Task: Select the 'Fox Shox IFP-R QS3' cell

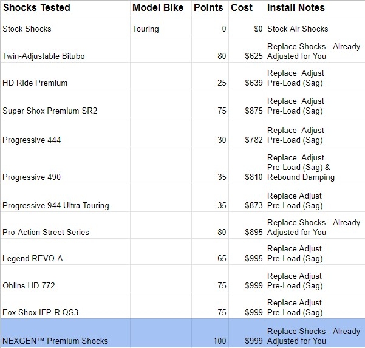Action: tap(65, 305)
